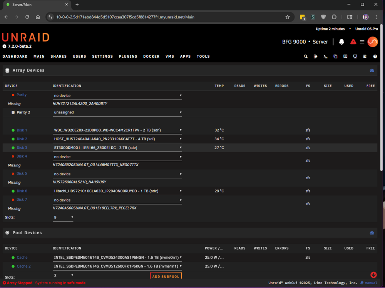
Task: Open the Docker menu item
Action: [151, 57]
